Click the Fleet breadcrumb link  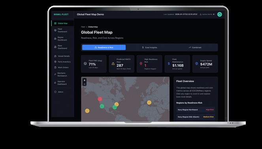click(x=83, y=27)
